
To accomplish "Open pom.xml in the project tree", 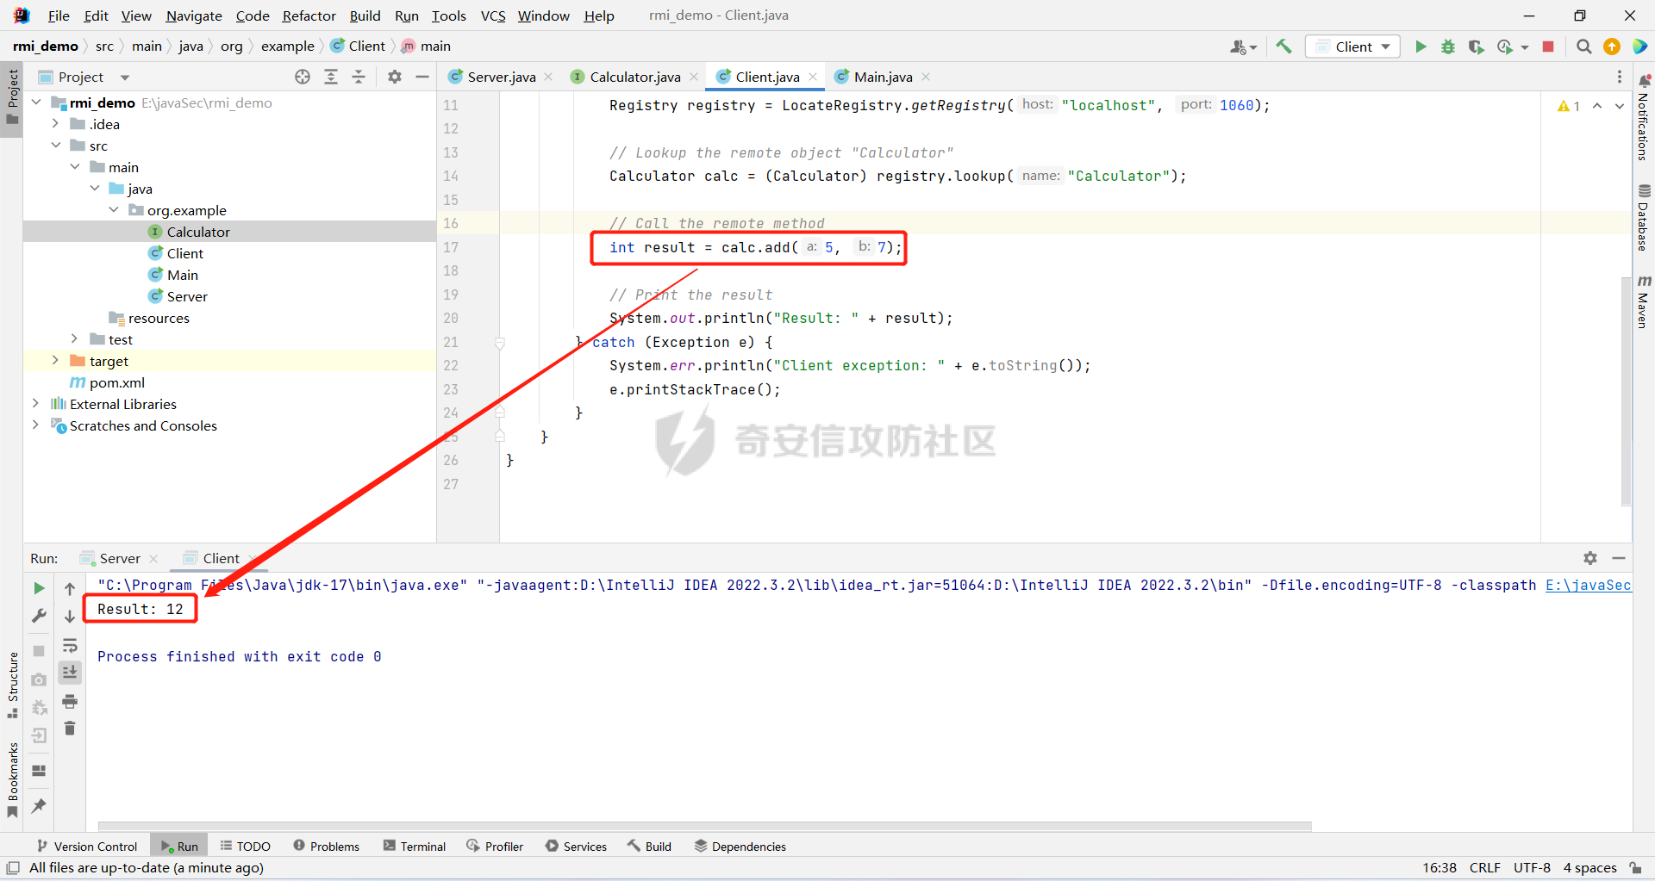I will coord(116,382).
